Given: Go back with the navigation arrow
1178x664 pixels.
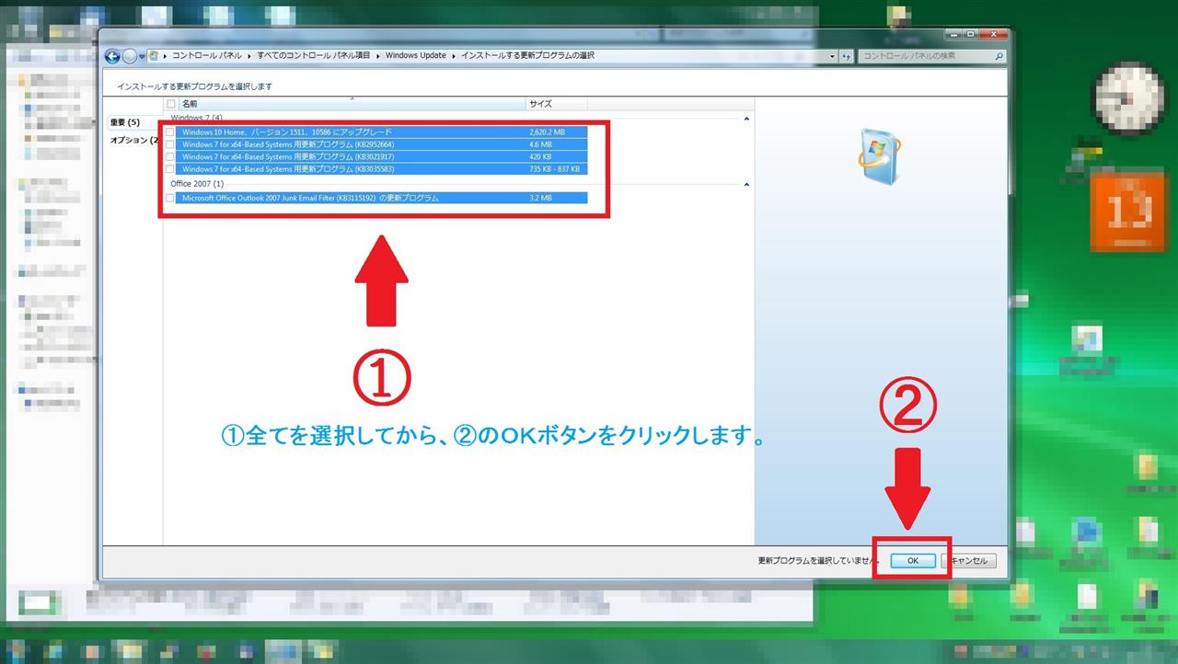Looking at the screenshot, I should 112,56.
